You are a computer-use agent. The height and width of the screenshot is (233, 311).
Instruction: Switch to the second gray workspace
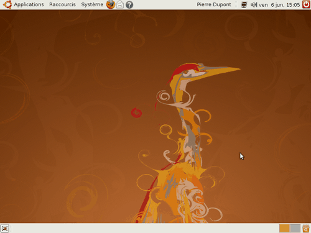coord(295,229)
